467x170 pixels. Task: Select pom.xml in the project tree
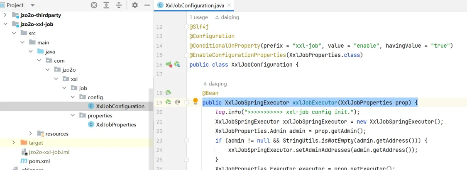click(39, 161)
